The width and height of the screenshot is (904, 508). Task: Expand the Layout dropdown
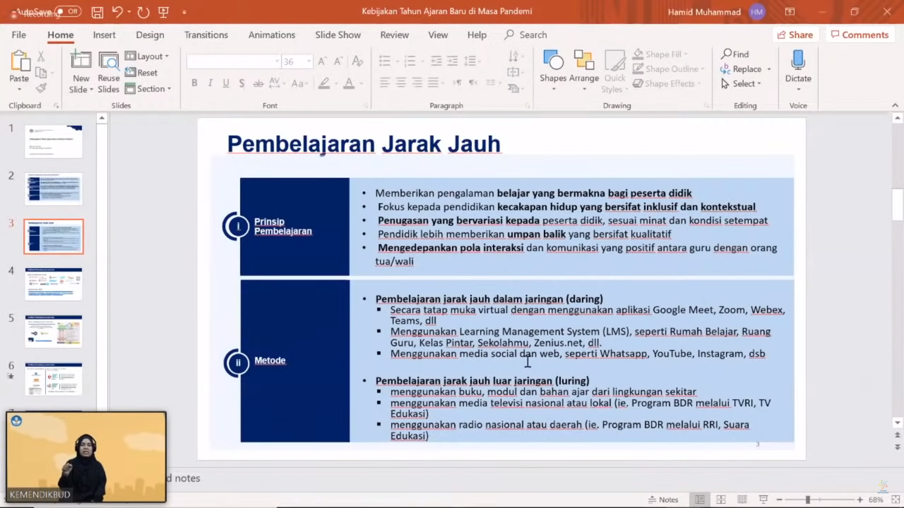pyautogui.click(x=147, y=56)
